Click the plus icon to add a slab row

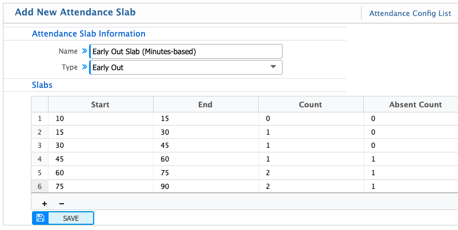(x=45, y=204)
